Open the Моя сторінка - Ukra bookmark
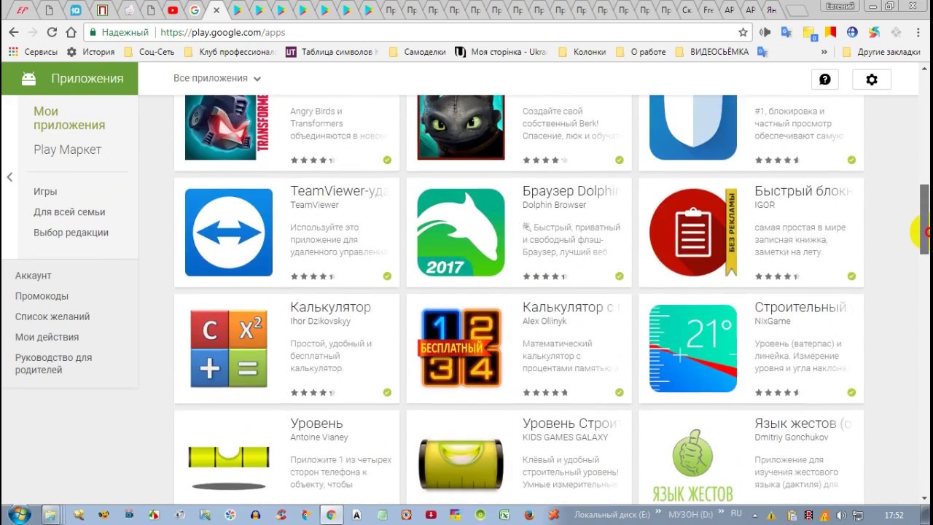Image resolution: width=933 pixels, height=525 pixels. (500, 52)
